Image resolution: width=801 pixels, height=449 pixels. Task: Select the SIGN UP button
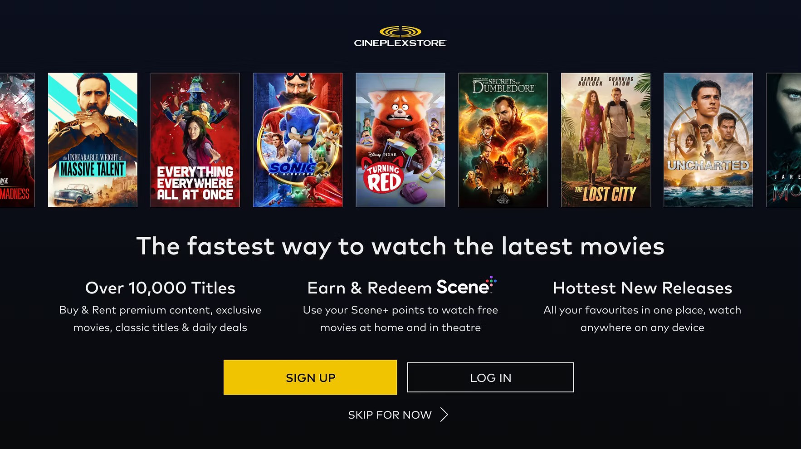coord(310,377)
